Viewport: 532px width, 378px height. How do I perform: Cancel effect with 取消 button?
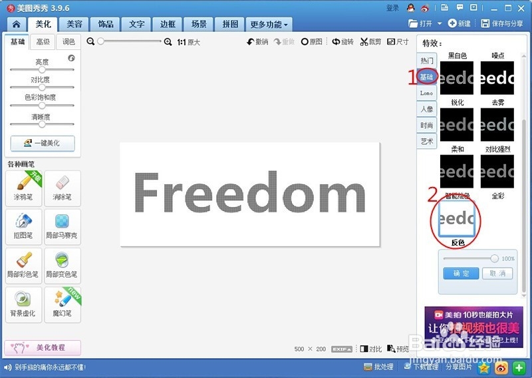(497, 274)
